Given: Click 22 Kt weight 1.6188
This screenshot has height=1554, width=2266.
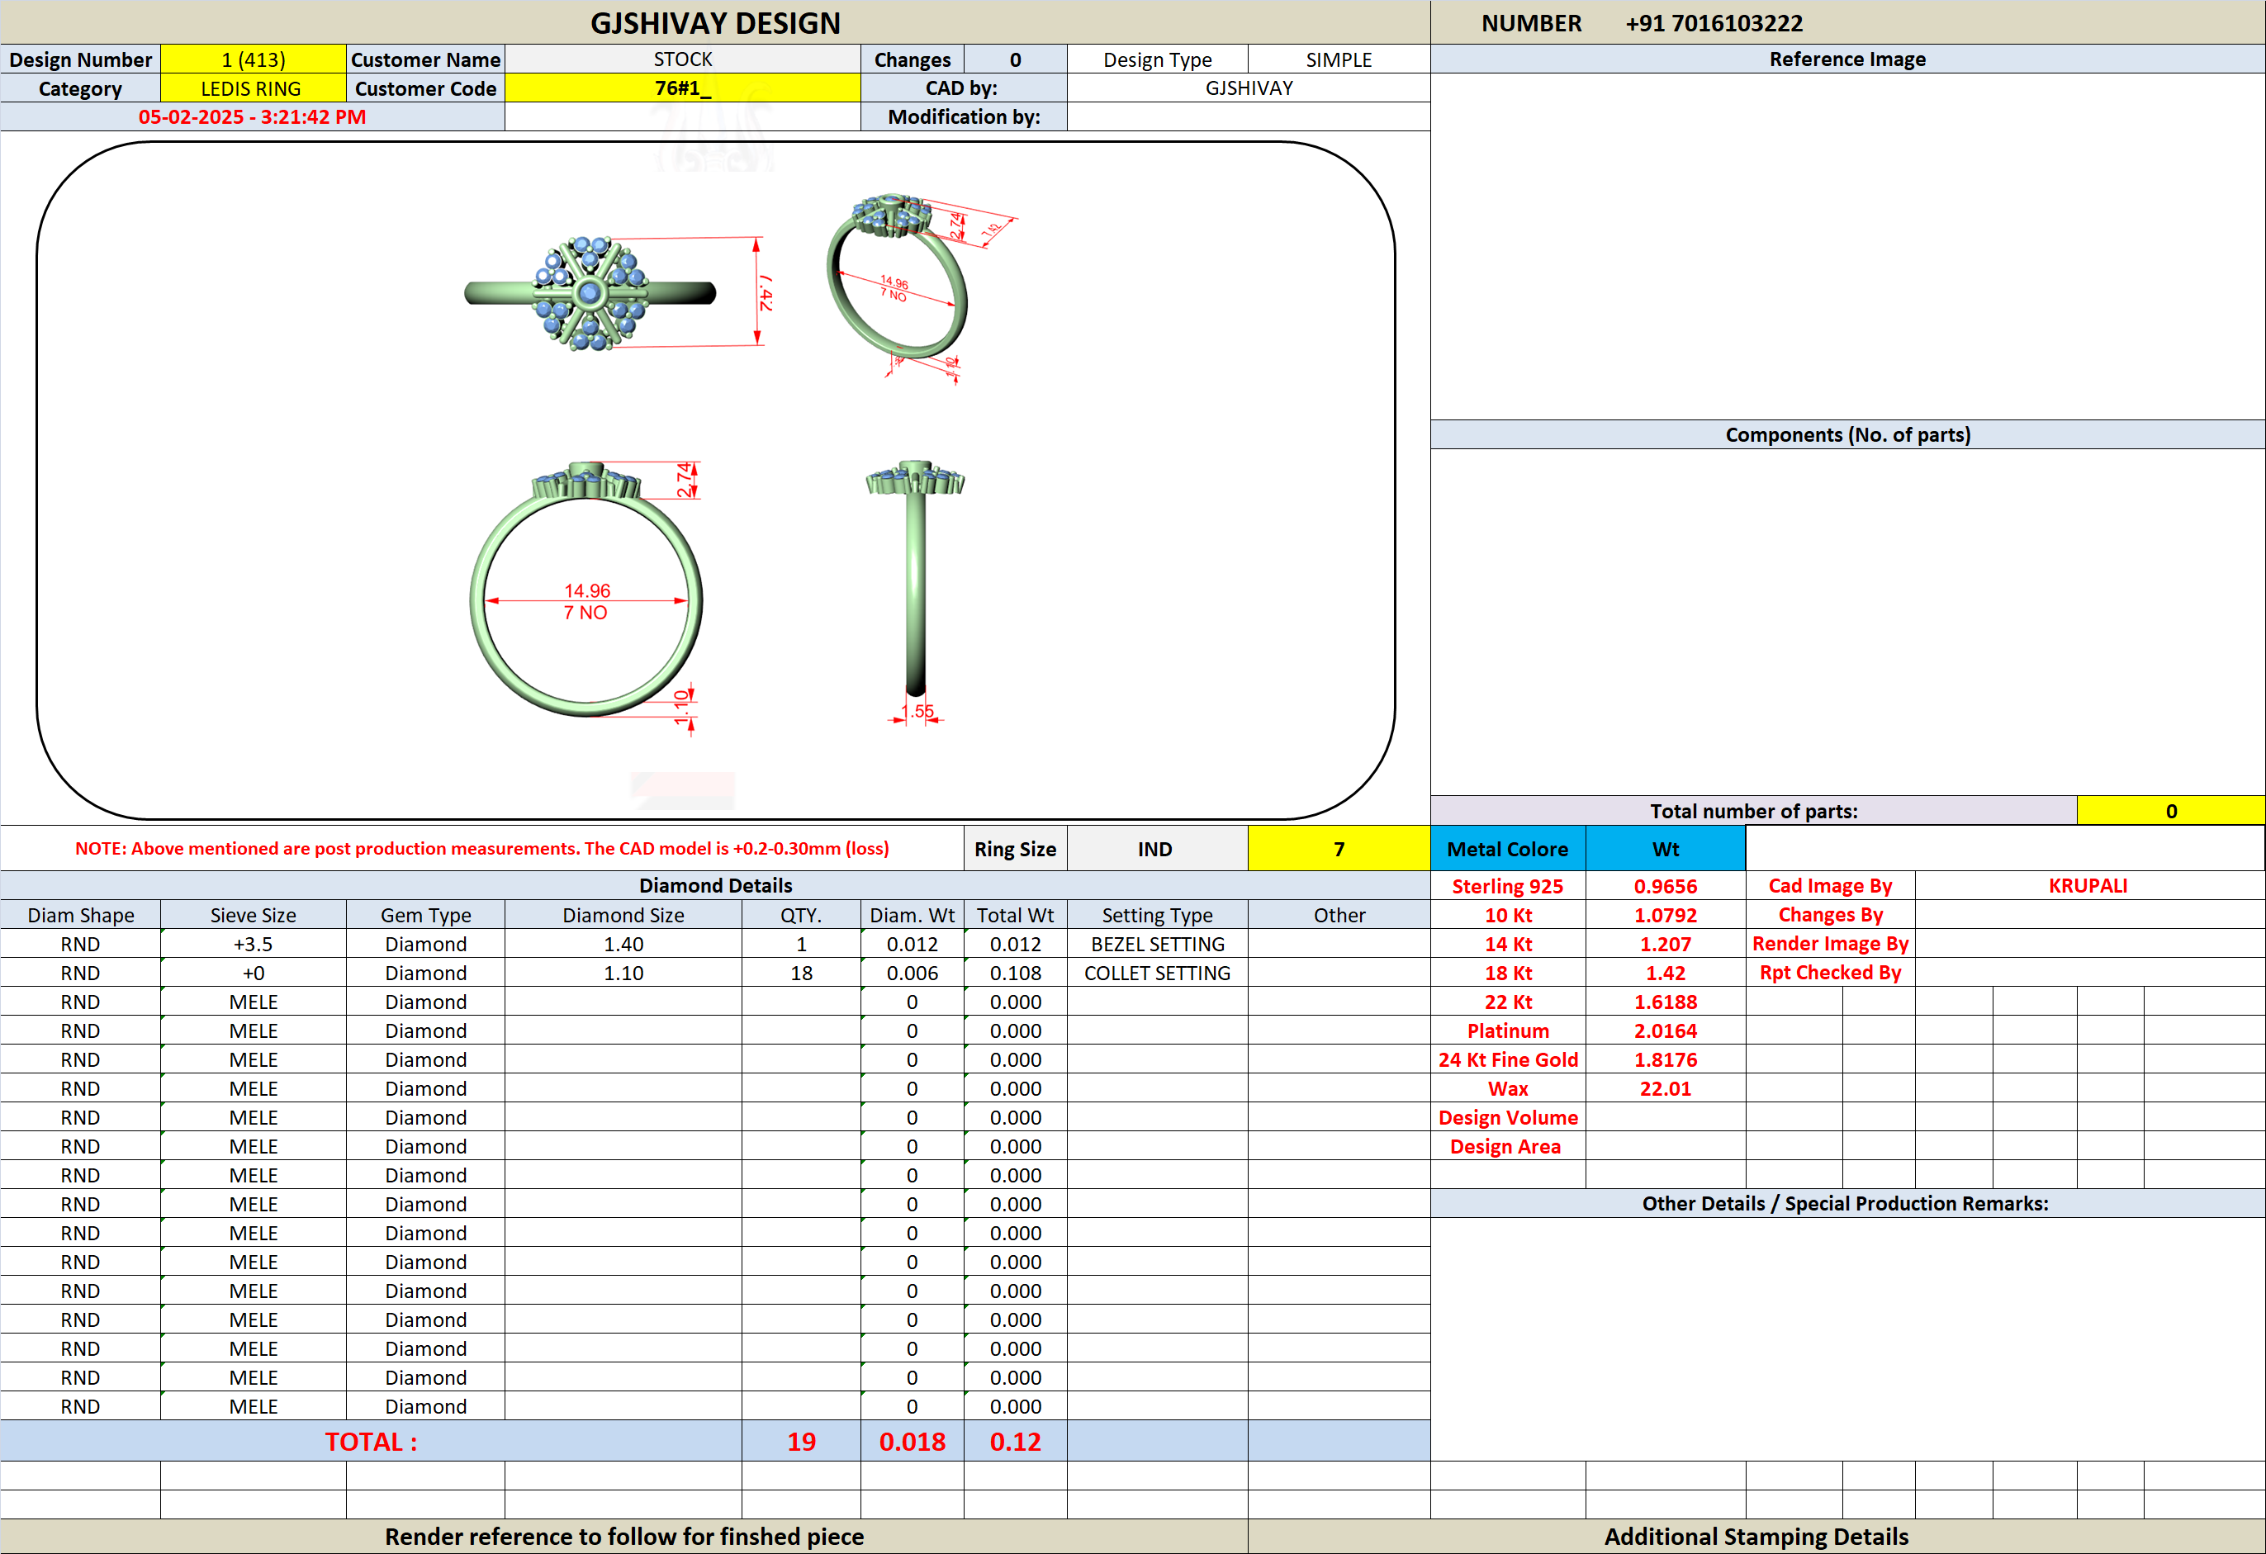Looking at the screenshot, I should click(x=1666, y=1002).
